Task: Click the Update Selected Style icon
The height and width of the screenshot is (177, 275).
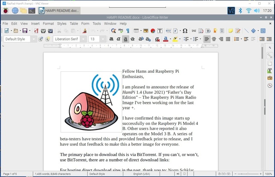Action: 41,39
